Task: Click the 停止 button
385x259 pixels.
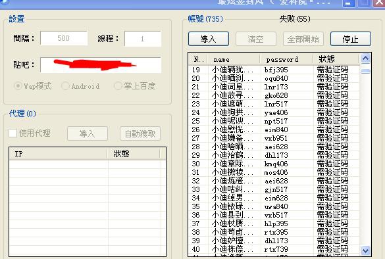Action: point(350,39)
